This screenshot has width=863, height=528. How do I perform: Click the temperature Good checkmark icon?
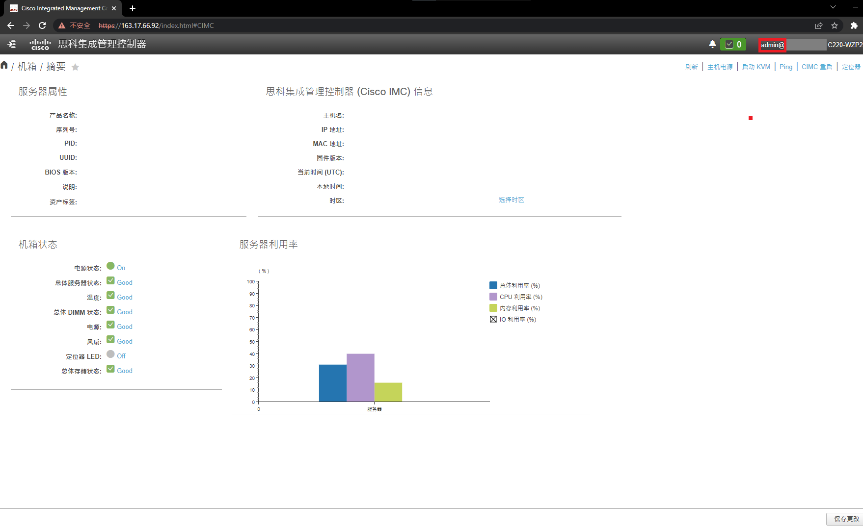pos(110,295)
